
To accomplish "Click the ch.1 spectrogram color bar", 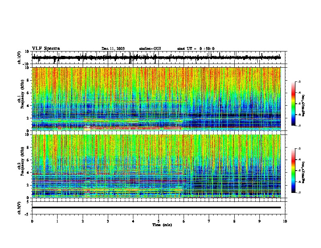I will tap(293, 104).
